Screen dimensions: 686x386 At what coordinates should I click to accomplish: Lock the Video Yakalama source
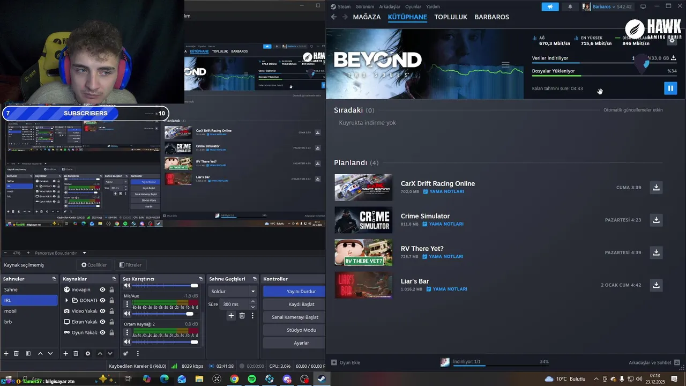pos(111,311)
